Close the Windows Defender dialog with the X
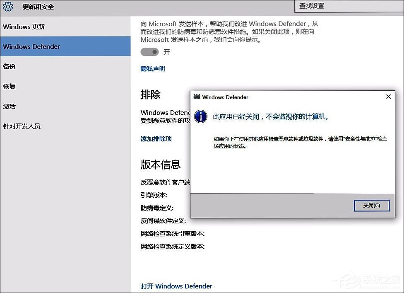The height and width of the screenshot is (293, 404). click(388, 97)
